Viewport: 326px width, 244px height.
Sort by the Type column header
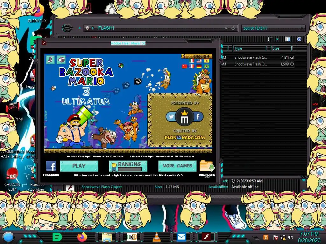point(250,48)
